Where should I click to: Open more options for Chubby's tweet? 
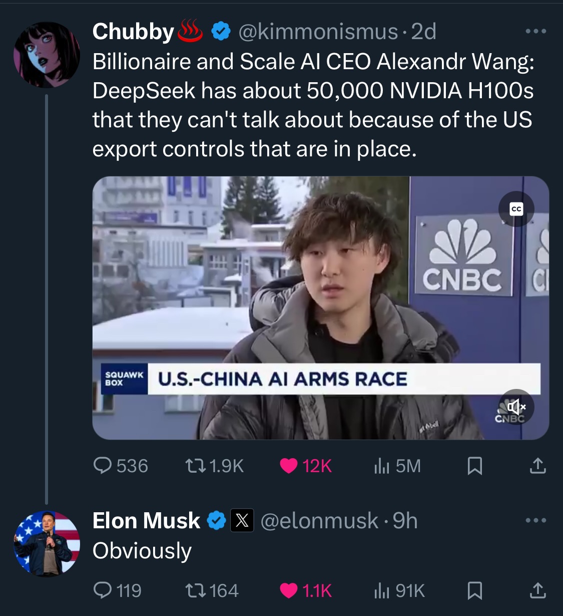click(536, 32)
